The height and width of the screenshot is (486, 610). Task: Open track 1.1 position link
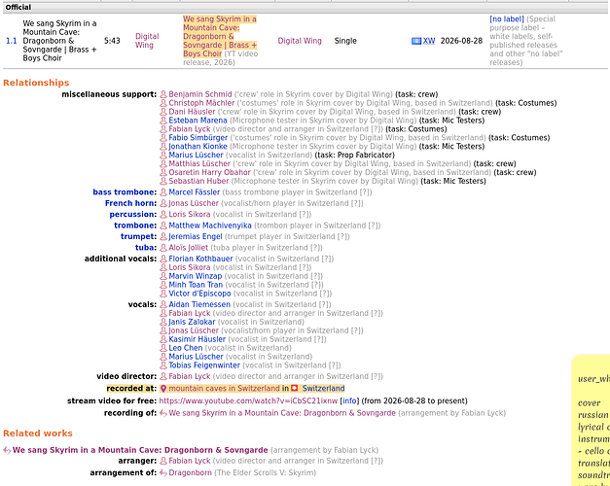(12, 41)
